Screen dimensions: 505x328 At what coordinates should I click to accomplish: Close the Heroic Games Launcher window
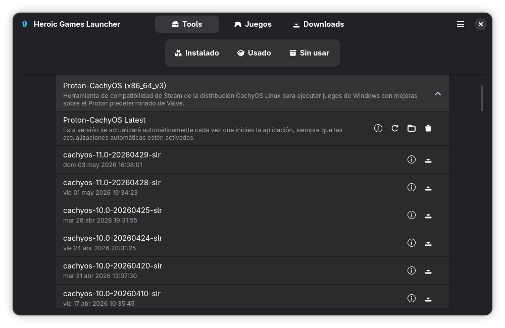[x=481, y=24]
